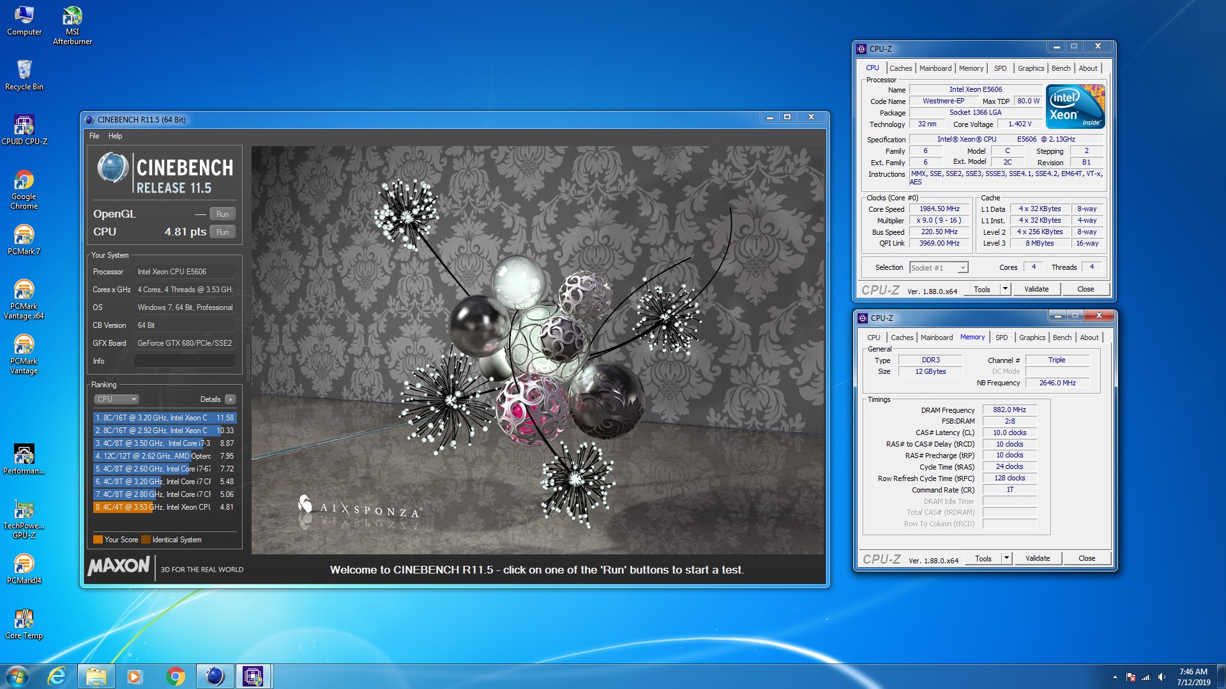Switch to CPU tab in bottom CPU-Z window
1226x689 pixels.
pos(874,337)
